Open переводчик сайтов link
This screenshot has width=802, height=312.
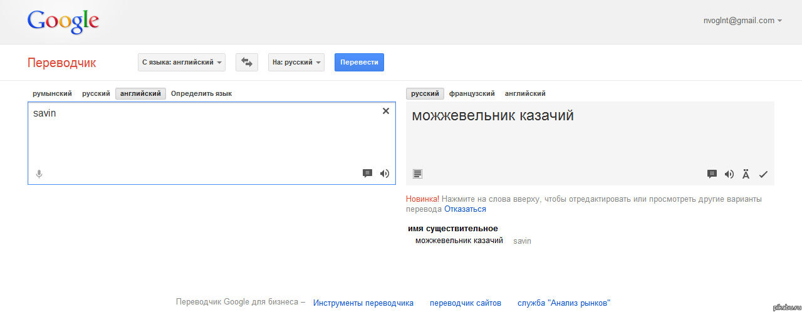[466, 303]
